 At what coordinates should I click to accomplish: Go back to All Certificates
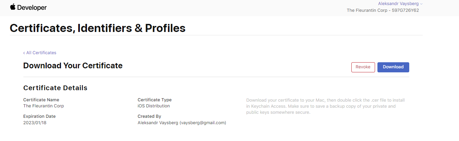click(41, 53)
